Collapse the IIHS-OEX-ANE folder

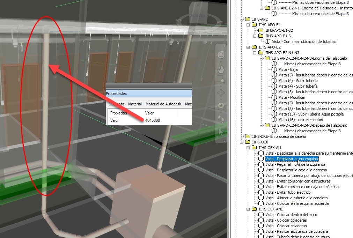point(248,209)
